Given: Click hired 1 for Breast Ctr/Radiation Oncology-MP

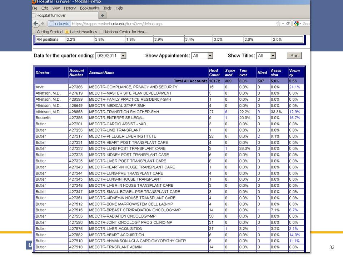Looking at the screenshot, I should [x=259, y=210].
